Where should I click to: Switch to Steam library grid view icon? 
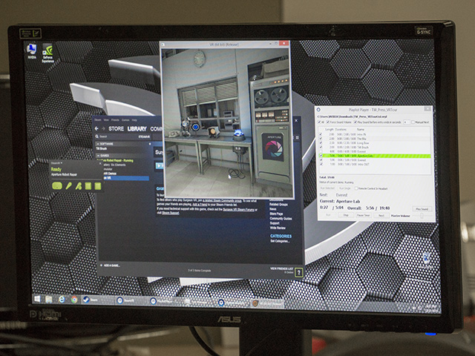(298, 138)
